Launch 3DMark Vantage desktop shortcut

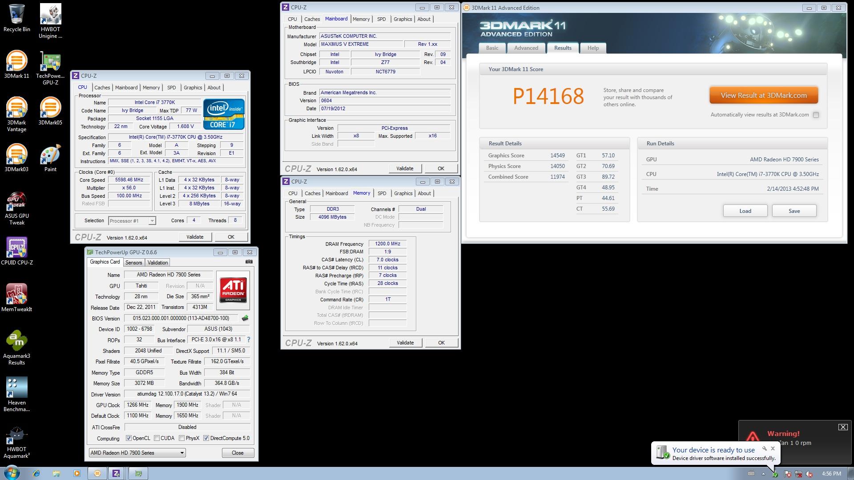tap(16, 115)
